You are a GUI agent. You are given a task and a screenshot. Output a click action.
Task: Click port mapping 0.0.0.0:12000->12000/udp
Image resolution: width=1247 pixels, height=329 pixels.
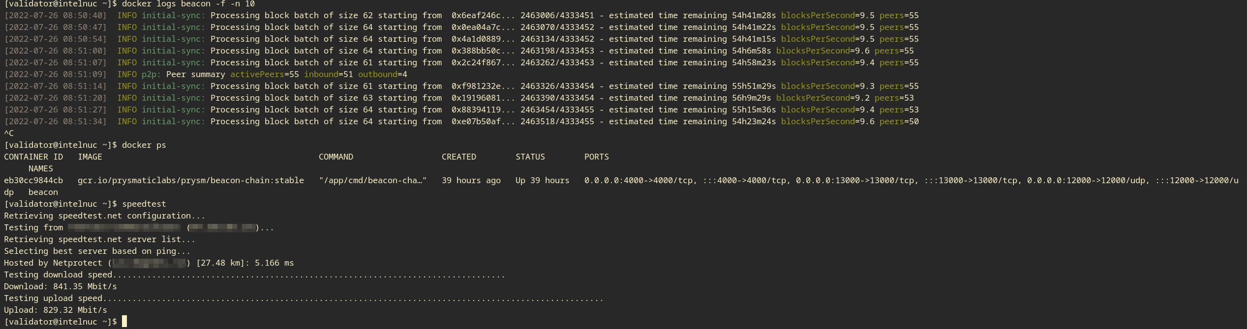(1086, 181)
